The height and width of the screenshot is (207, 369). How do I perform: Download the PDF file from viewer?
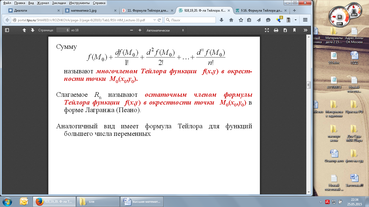285,30
